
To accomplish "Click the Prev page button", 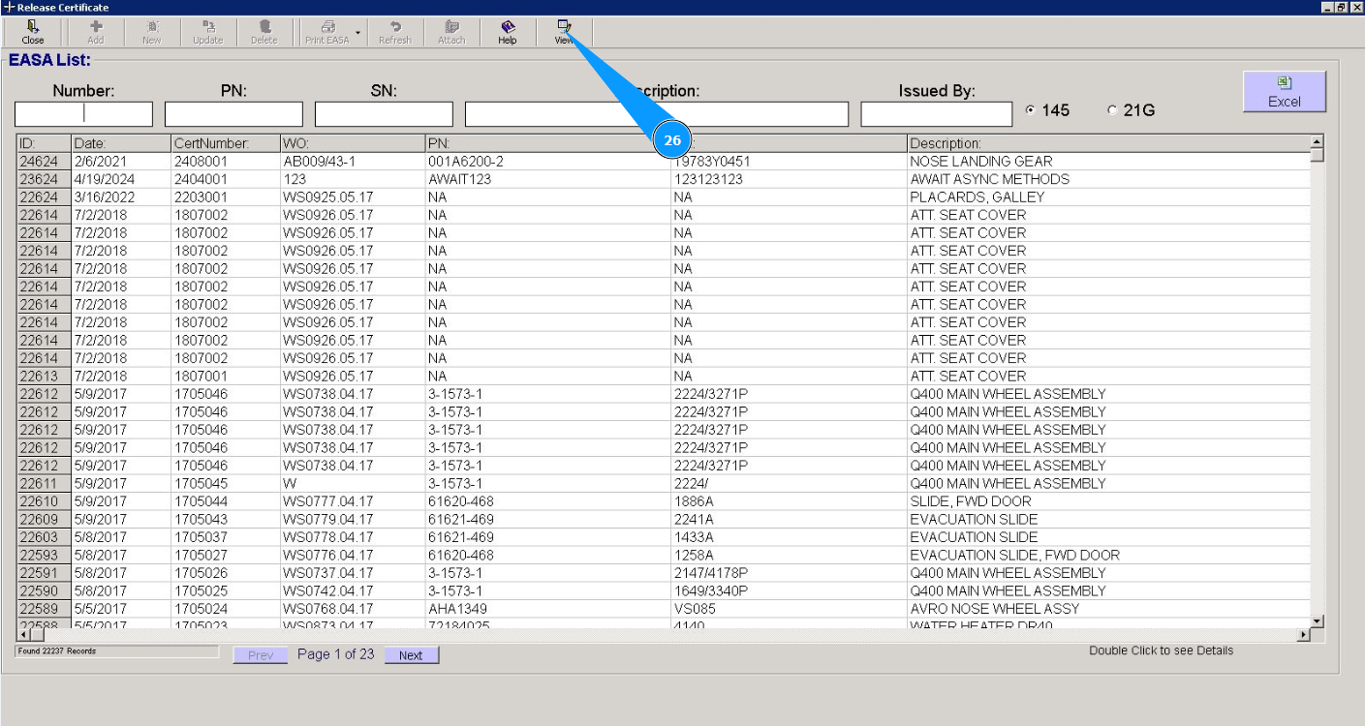I will click(261, 655).
